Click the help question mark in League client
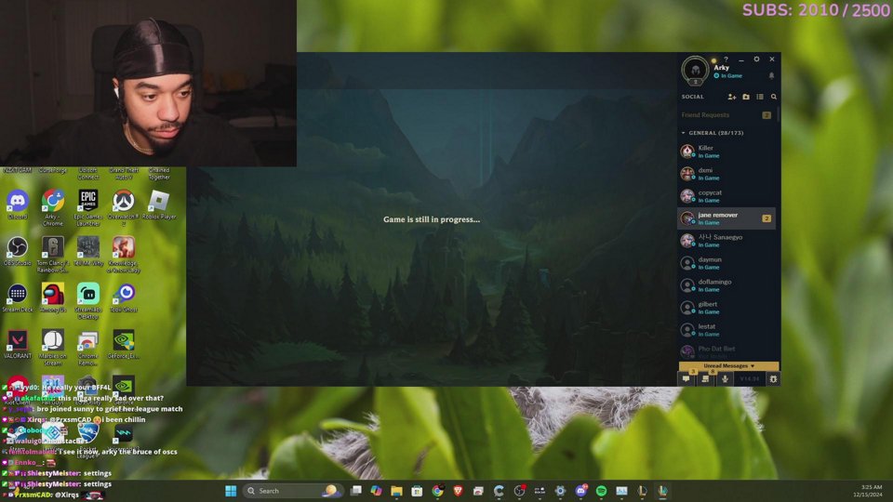The height and width of the screenshot is (502, 893). point(726,59)
